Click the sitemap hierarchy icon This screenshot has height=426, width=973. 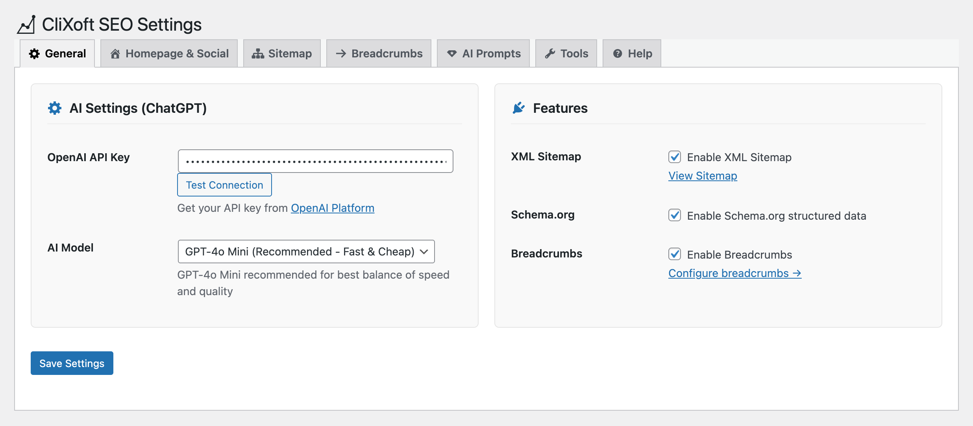pos(258,54)
